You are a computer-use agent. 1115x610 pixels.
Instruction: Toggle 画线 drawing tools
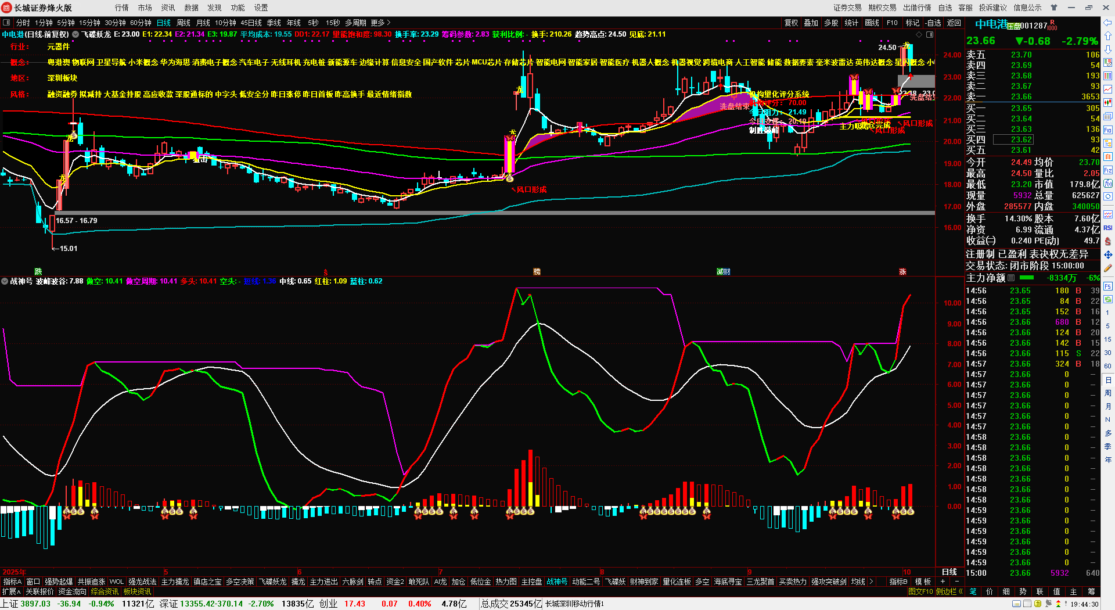[x=872, y=23]
